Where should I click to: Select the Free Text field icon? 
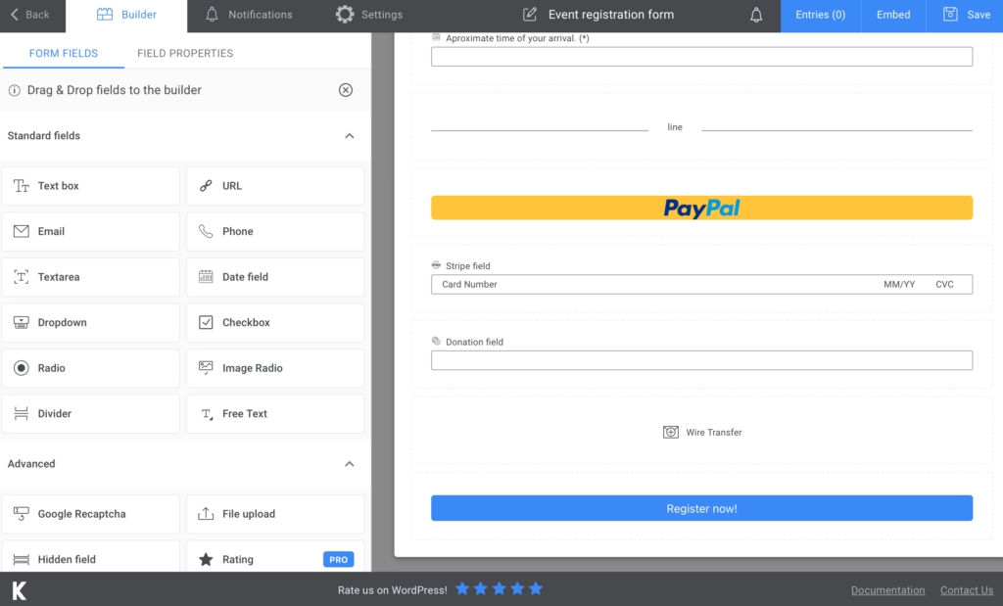tap(206, 414)
